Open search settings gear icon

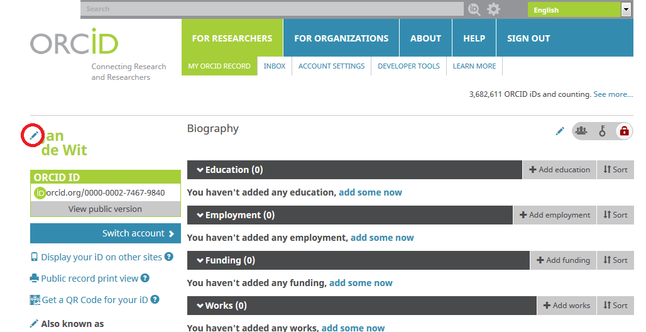pyautogui.click(x=493, y=9)
